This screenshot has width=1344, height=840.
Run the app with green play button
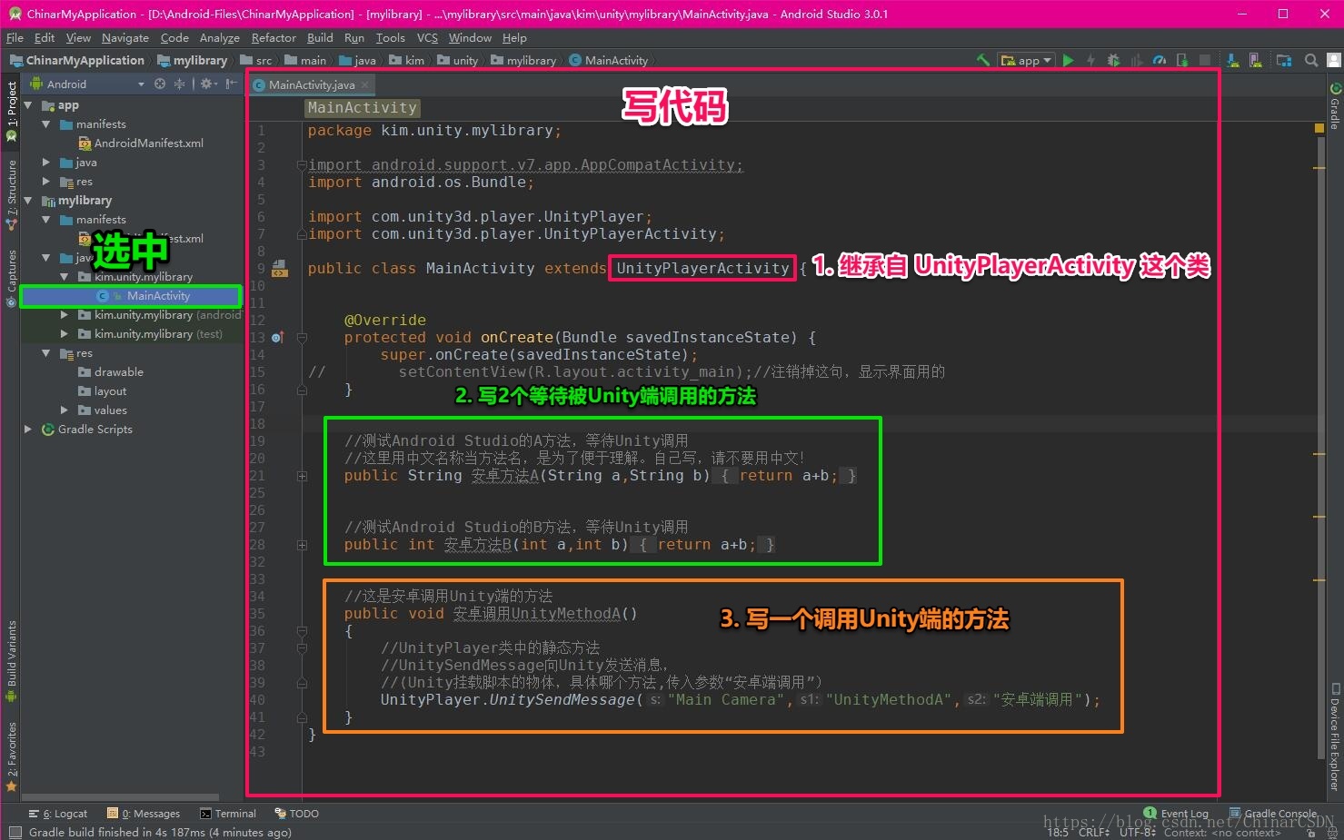click(1069, 60)
